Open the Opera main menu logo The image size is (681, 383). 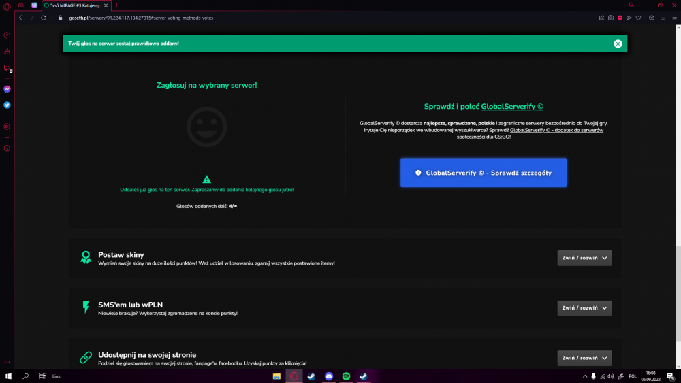7,7
